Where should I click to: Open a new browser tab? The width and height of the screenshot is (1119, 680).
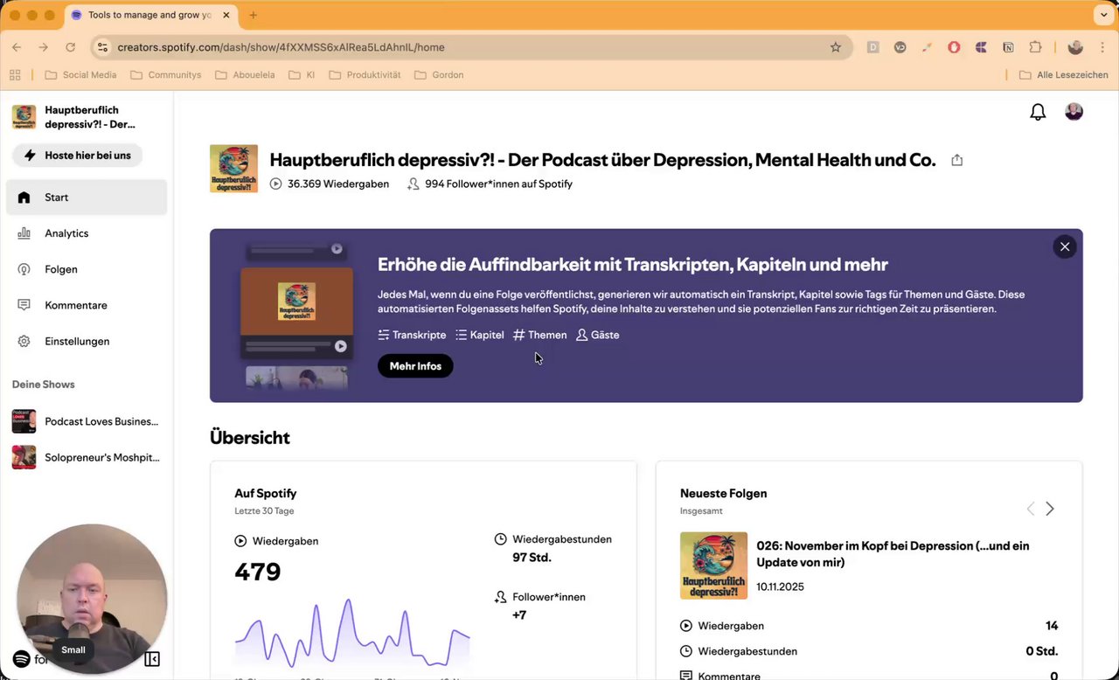pos(254,15)
